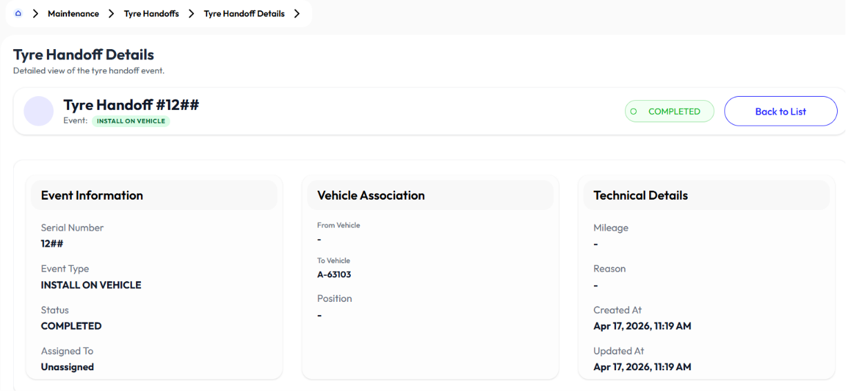Open the Maintenance breadcrumb

[x=73, y=14]
